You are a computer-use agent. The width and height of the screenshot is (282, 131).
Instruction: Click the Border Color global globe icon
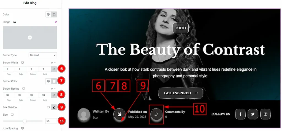click(48, 81)
